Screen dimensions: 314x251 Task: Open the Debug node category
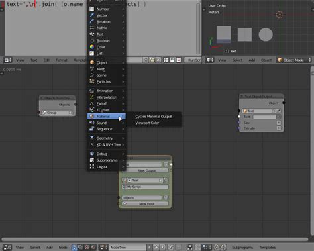click(107, 154)
